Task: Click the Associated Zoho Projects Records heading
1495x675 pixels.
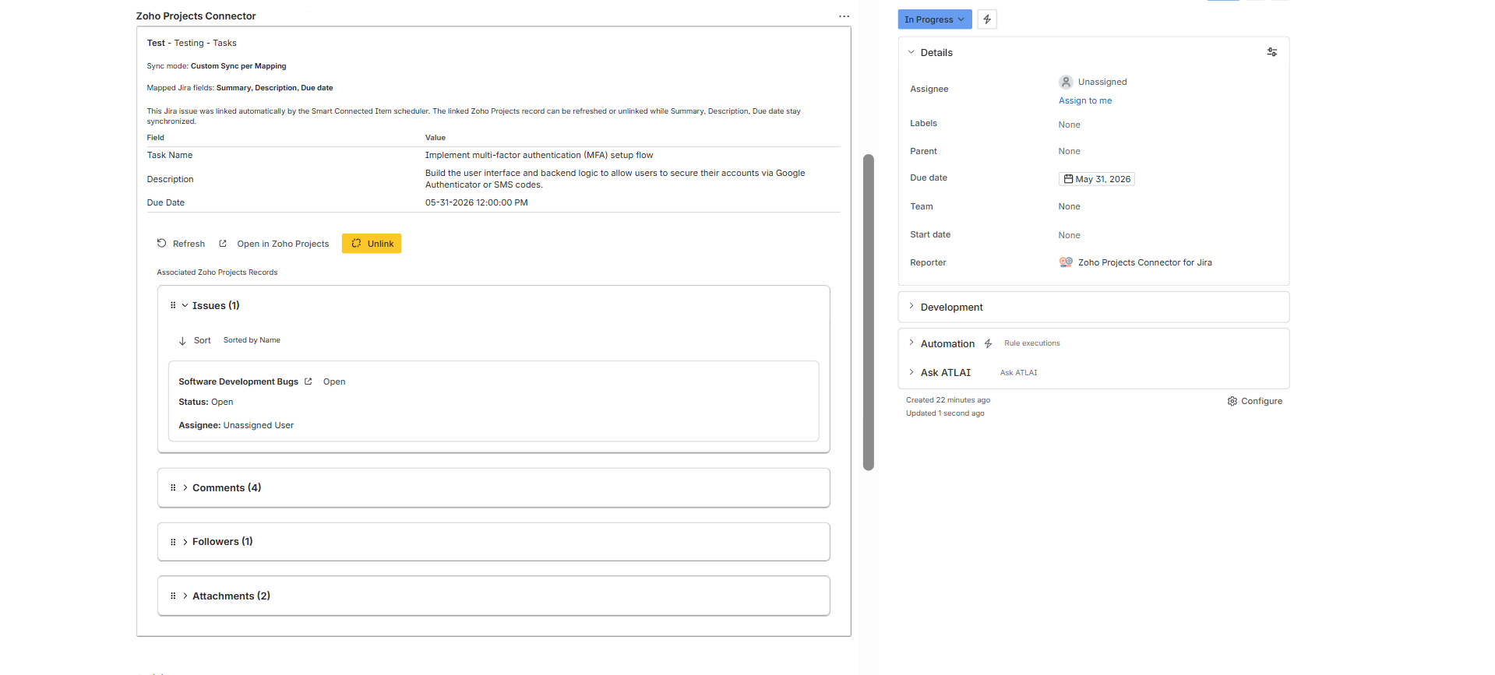Action: 217,272
